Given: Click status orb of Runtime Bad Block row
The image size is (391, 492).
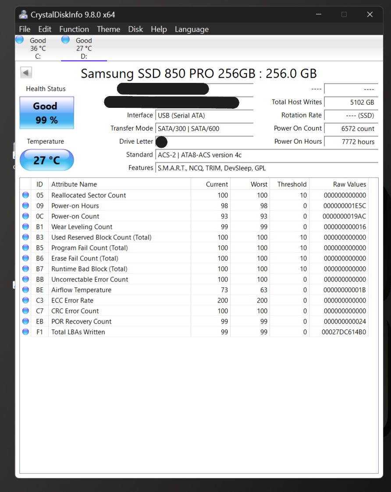Looking at the screenshot, I should [26, 269].
